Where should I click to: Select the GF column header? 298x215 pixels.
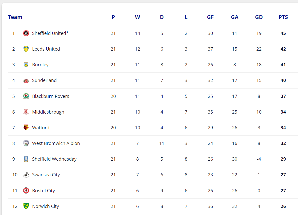[210, 17]
